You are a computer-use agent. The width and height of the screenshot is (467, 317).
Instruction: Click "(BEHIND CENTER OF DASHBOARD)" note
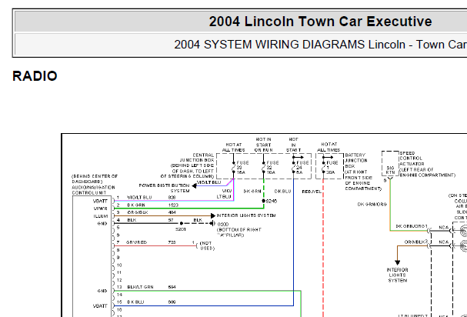tap(95, 179)
